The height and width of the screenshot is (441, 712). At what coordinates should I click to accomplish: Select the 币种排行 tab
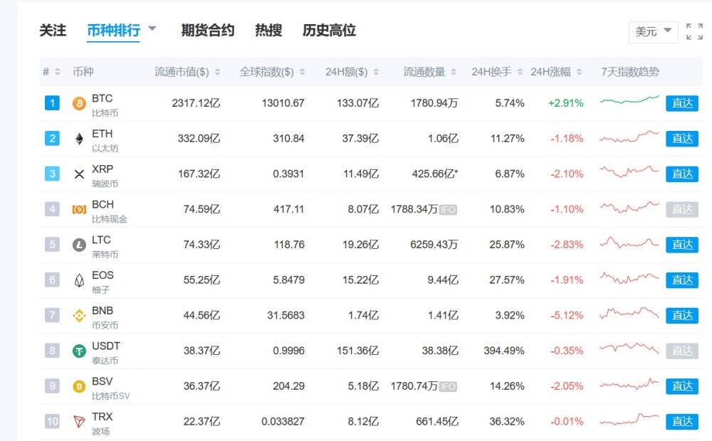[113, 31]
